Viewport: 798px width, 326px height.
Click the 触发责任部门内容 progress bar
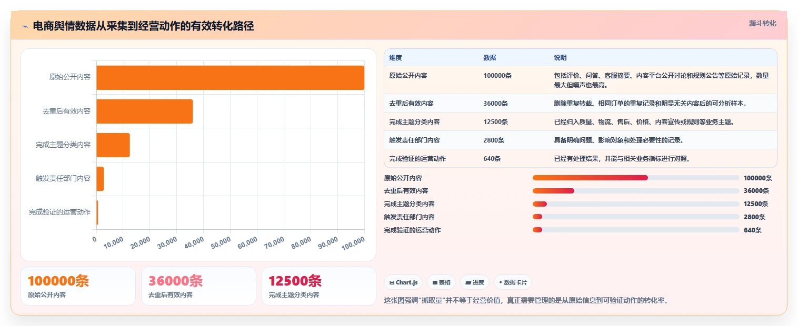(636, 217)
